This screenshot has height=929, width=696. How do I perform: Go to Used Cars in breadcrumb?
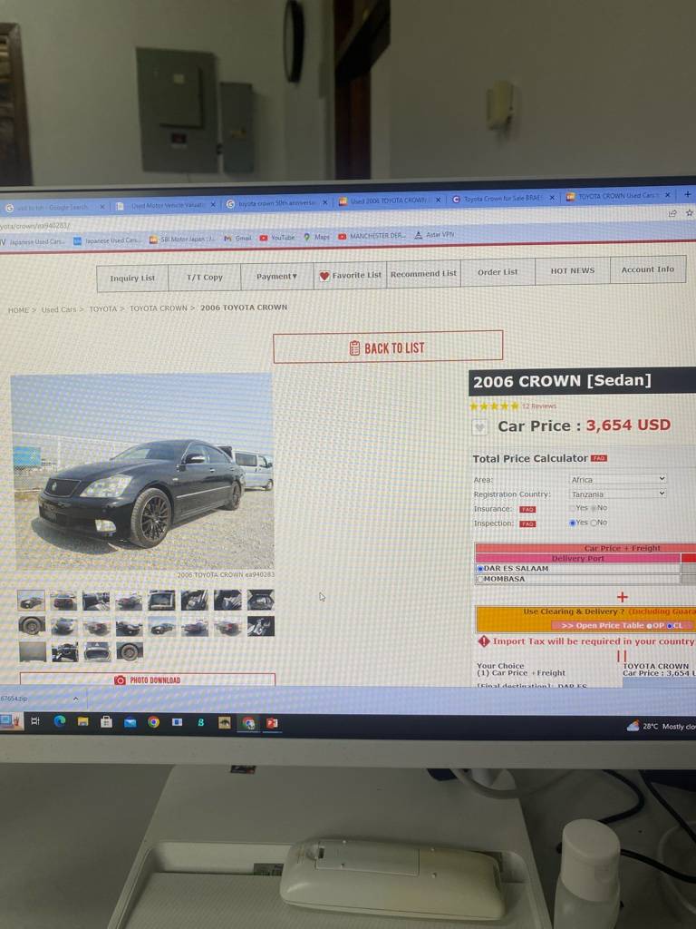59,309
